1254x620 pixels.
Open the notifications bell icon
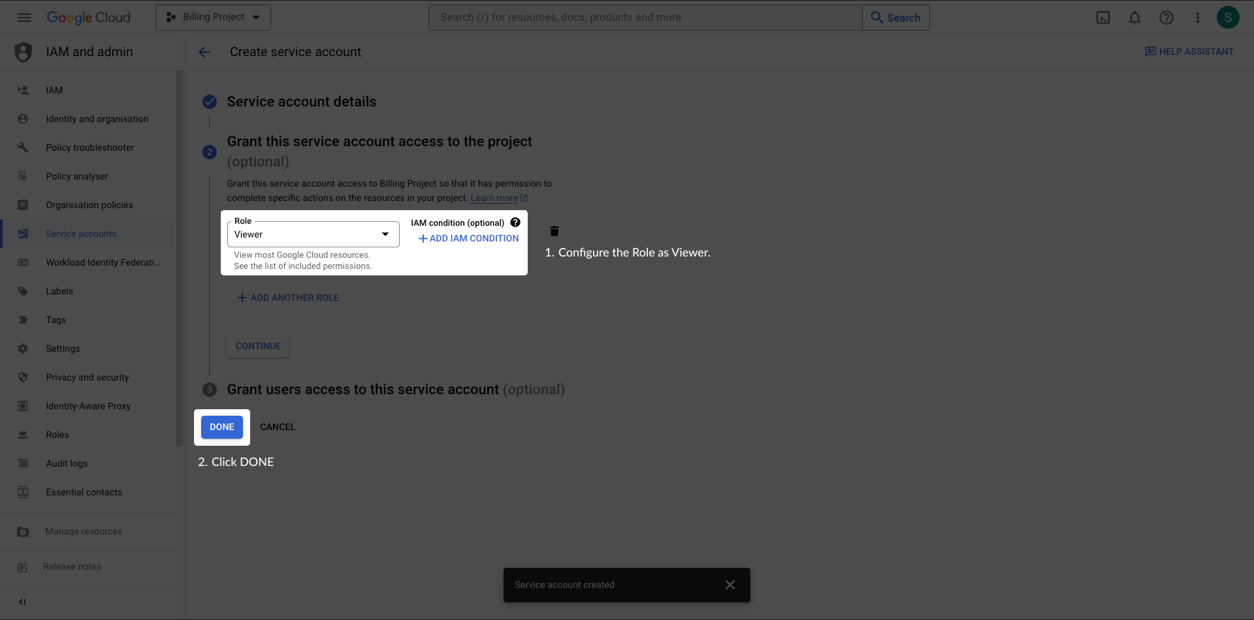[1134, 18]
